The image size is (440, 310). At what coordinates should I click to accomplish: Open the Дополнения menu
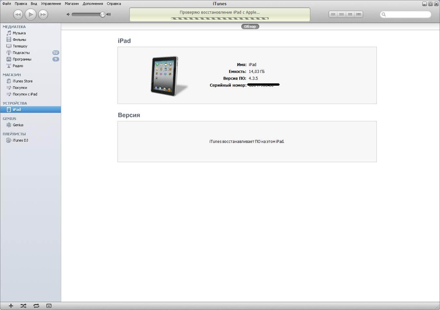click(93, 4)
